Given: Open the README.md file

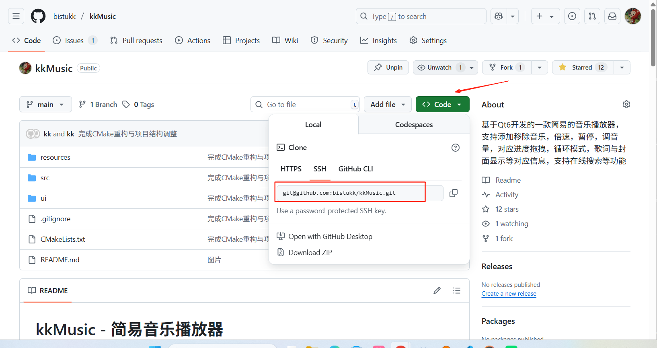Looking at the screenshot, I should pyautogui.click(x=60, y=260).
